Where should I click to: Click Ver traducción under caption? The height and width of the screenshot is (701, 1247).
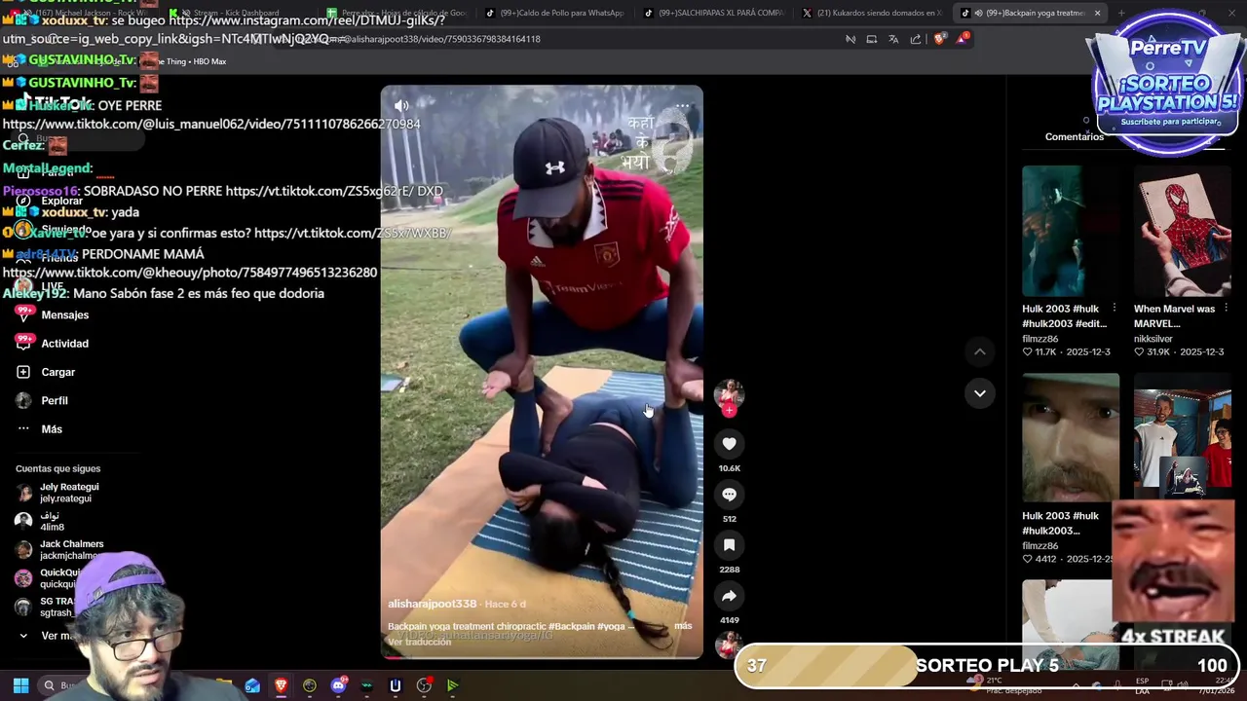(419, 643)
